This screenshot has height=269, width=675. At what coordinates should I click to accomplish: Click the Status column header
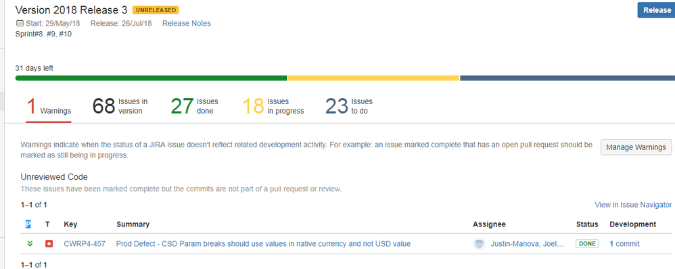pyautogui.click(x=587, y=224)
